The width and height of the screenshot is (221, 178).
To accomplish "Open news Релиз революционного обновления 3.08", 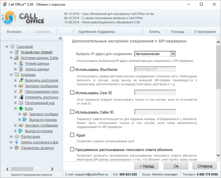I will click(102, 22).
